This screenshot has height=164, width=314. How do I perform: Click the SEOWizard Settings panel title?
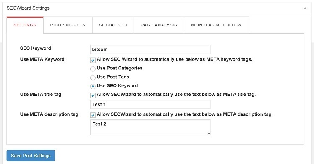(28, 8)
